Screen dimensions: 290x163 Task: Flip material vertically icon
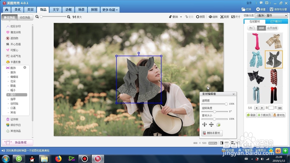pyautogui.click(x=211, y=124)
